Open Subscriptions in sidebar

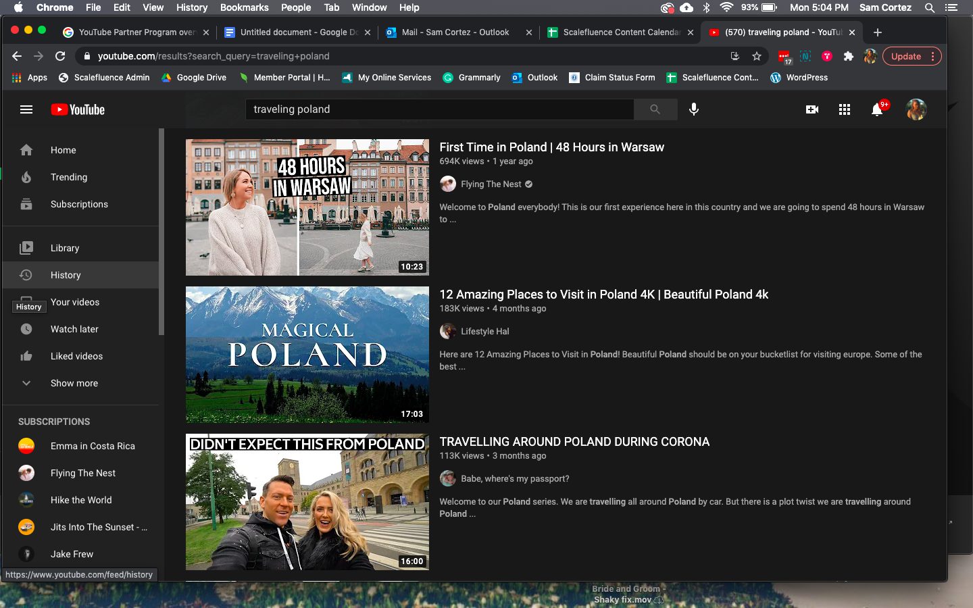click(81, 204)
